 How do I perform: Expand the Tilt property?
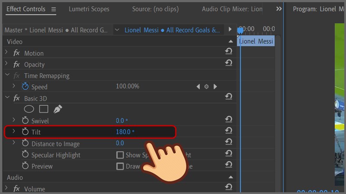point(14,131)
